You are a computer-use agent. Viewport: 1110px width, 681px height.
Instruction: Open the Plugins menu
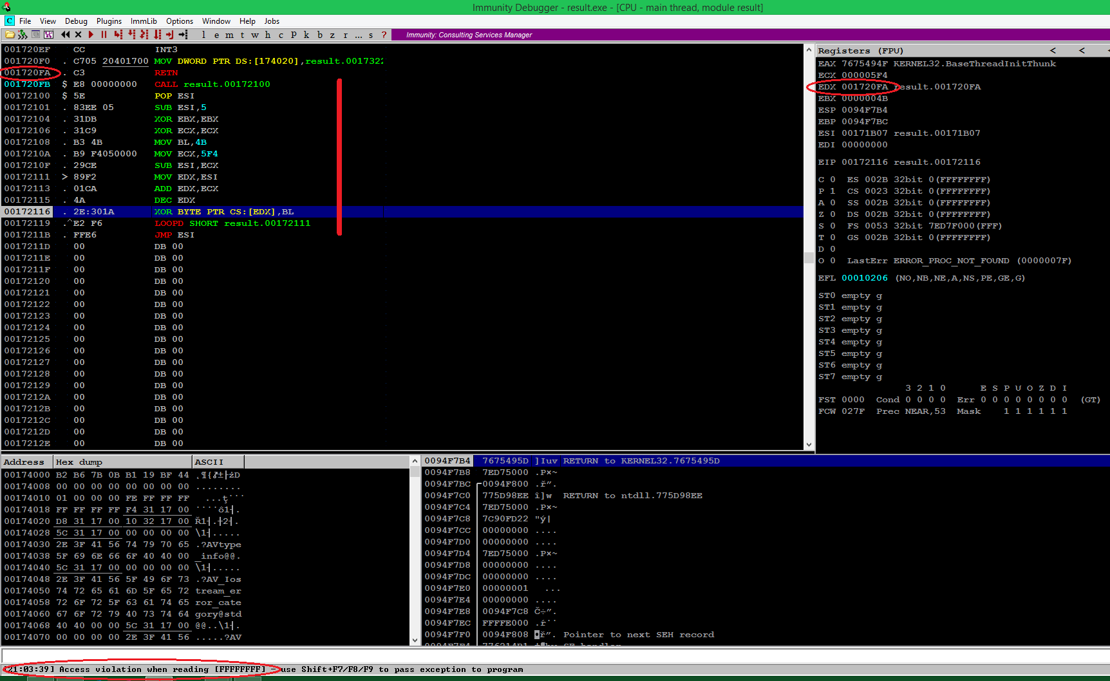[109, 21]
